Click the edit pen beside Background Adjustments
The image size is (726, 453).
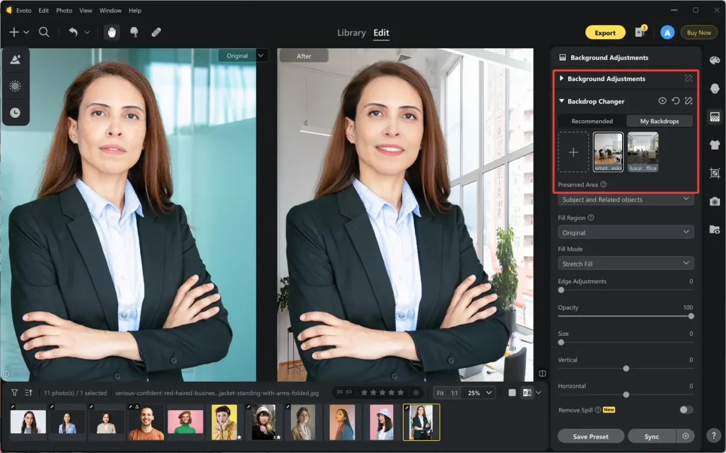pyautogui.click(x=688, y=79)
